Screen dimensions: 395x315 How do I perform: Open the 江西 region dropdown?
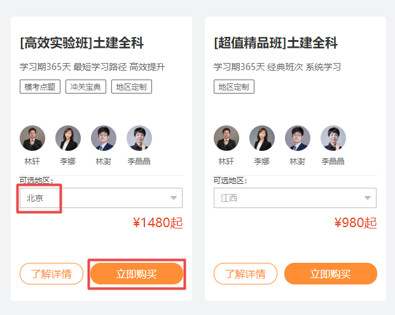pyautogui.click(x=295, y=198)
